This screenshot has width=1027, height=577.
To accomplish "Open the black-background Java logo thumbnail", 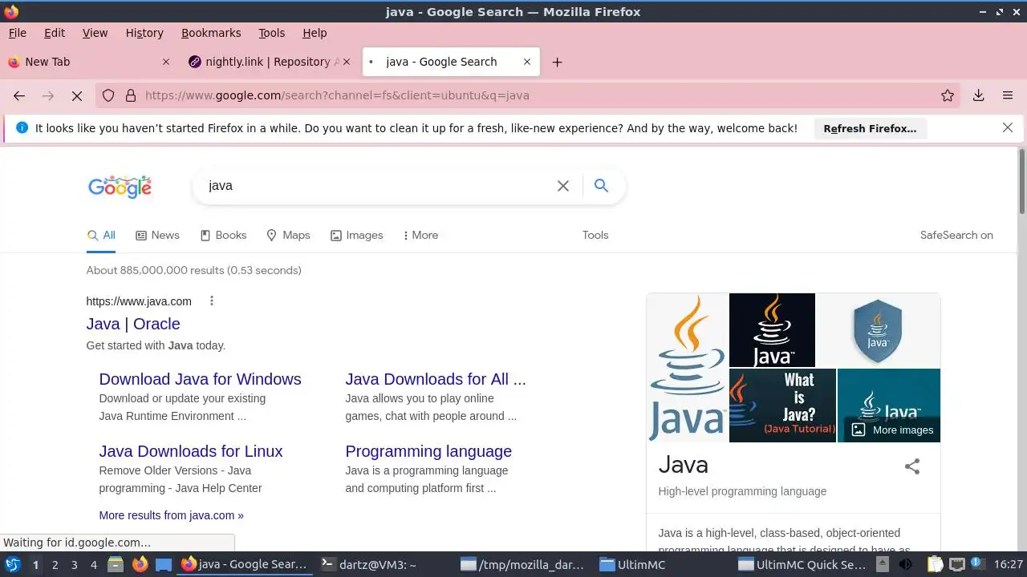I will click(772, 330).
